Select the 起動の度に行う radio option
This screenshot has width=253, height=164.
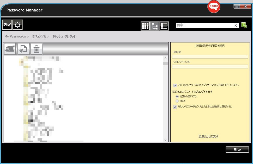coord(177,97)
